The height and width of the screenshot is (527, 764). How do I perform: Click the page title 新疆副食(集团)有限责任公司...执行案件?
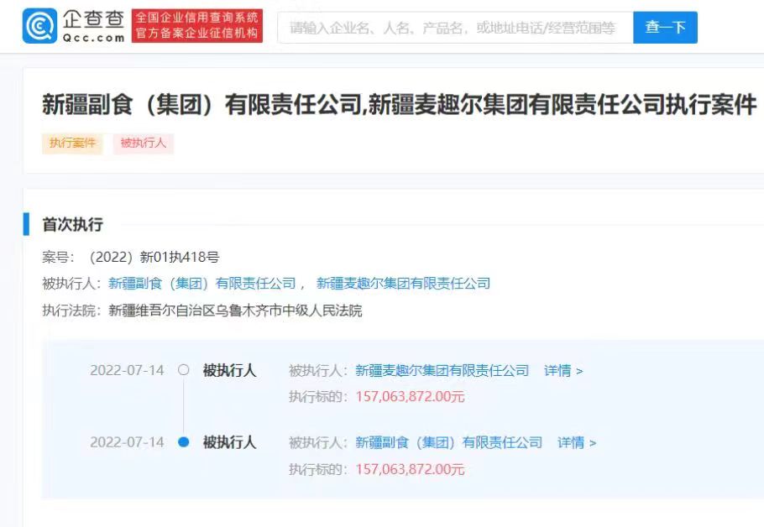(x=399, y=105)
